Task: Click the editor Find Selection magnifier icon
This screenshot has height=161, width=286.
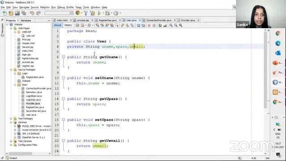Action: click(97, 25)
